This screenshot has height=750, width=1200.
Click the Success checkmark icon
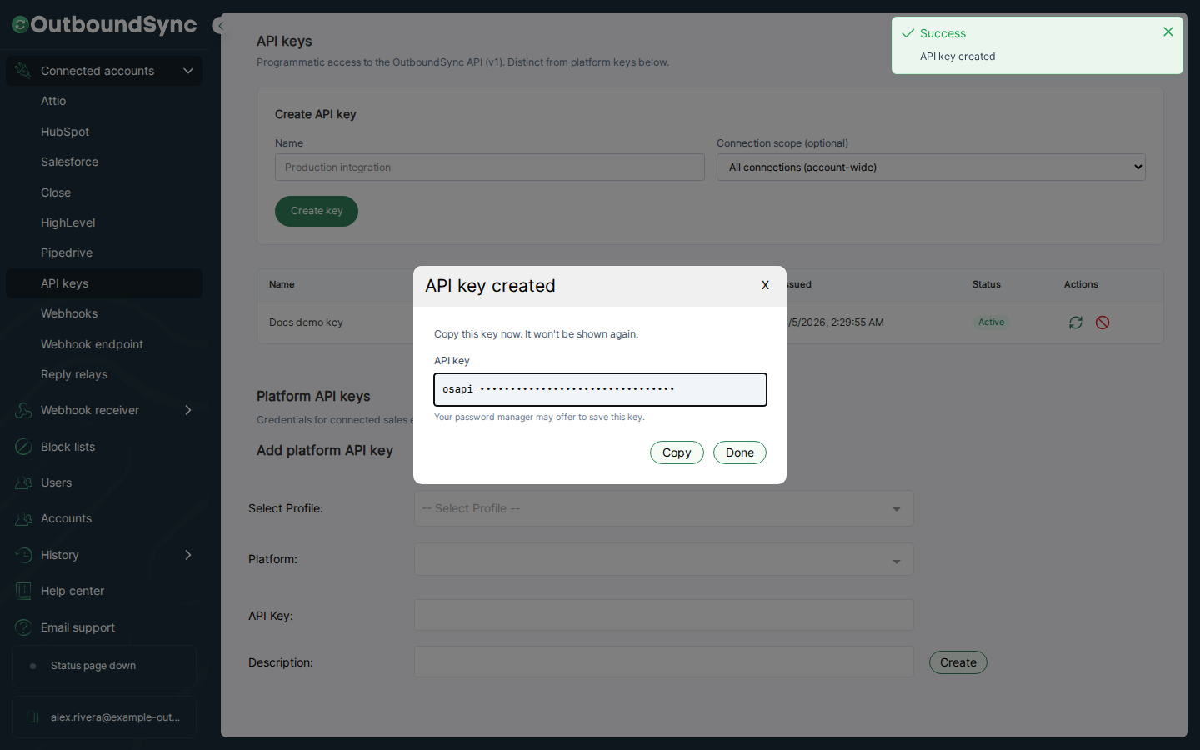click(x=908, y=33)
